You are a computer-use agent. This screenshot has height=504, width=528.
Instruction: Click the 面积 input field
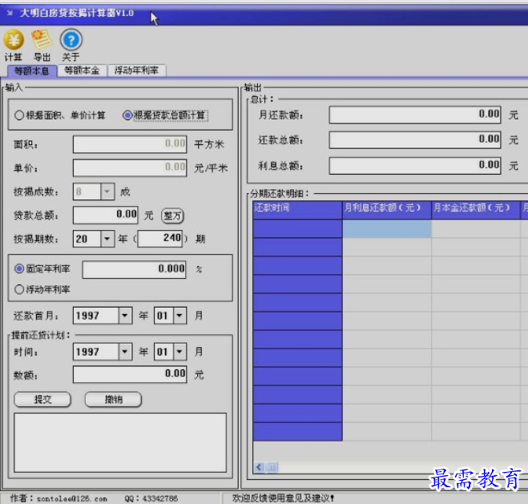point(130,144)
